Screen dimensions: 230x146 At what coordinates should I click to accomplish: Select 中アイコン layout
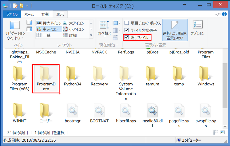click(x=49, y=29)
